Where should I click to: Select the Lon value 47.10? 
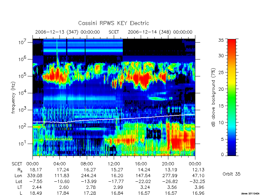click(x=198, y=175)
